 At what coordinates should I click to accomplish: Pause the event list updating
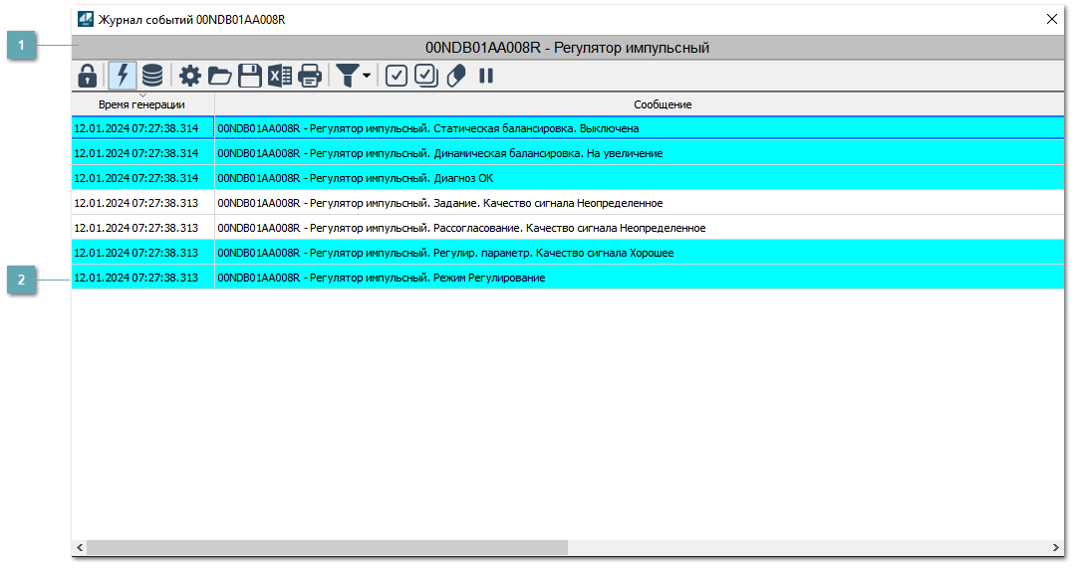pos(486,76)
